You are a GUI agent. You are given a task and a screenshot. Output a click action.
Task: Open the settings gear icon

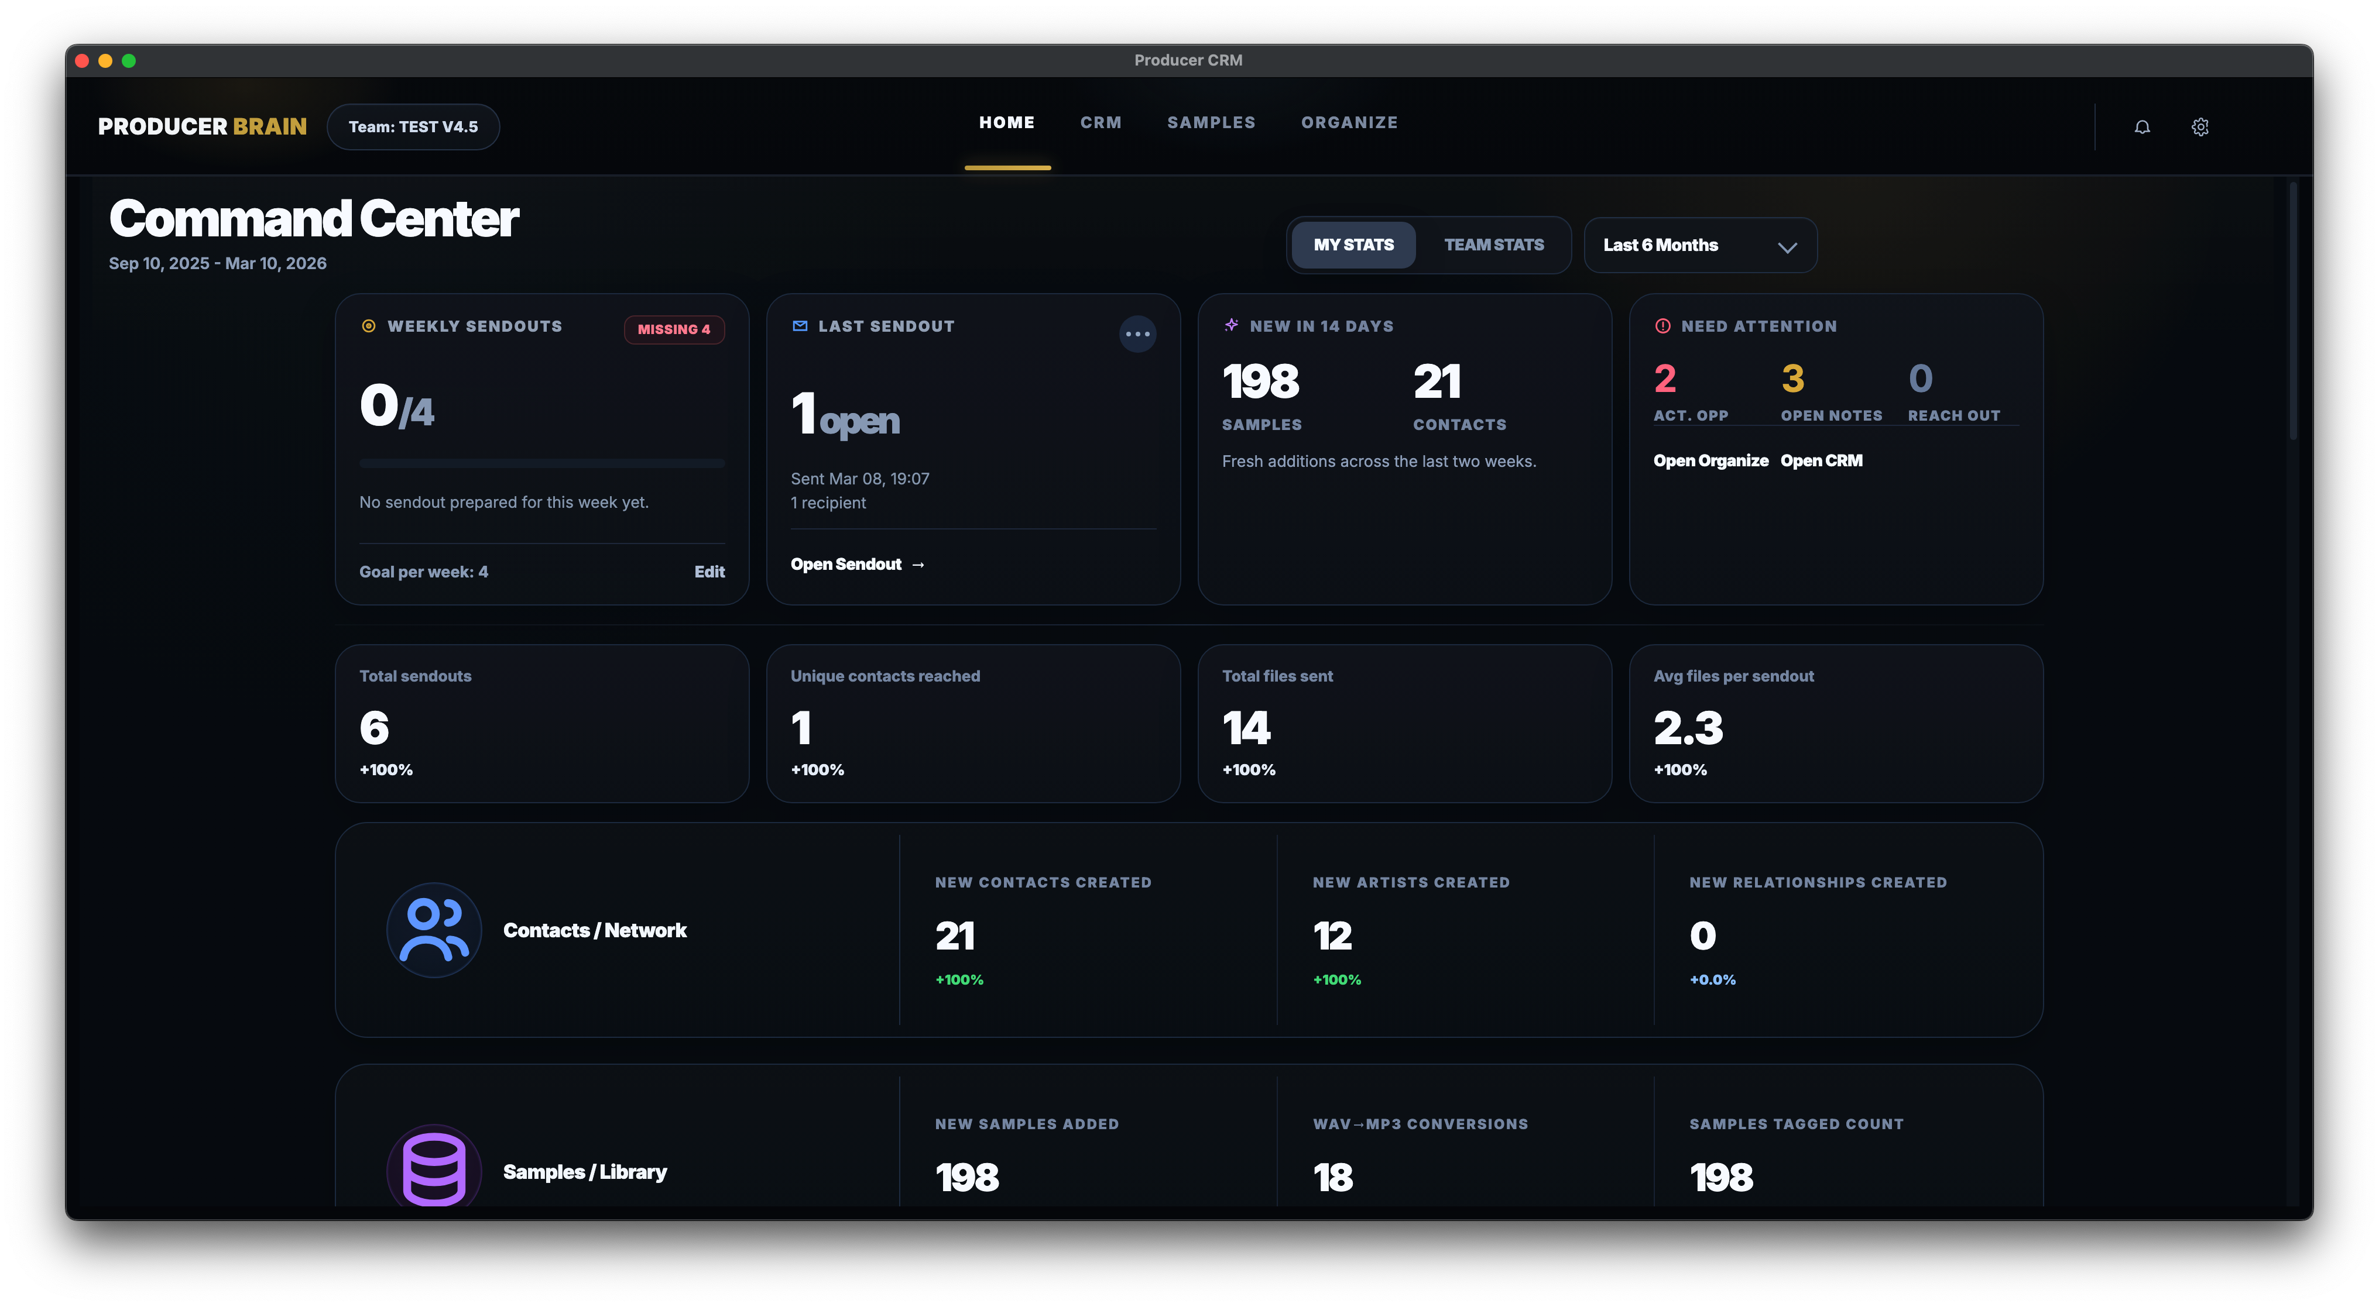point(2200,126)
